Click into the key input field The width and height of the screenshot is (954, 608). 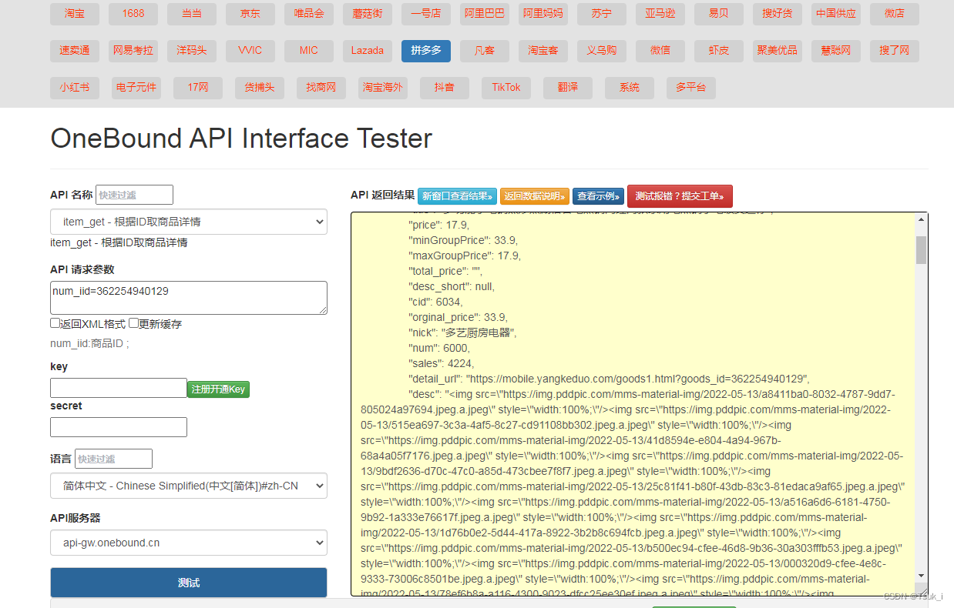[x=119, y=388]
